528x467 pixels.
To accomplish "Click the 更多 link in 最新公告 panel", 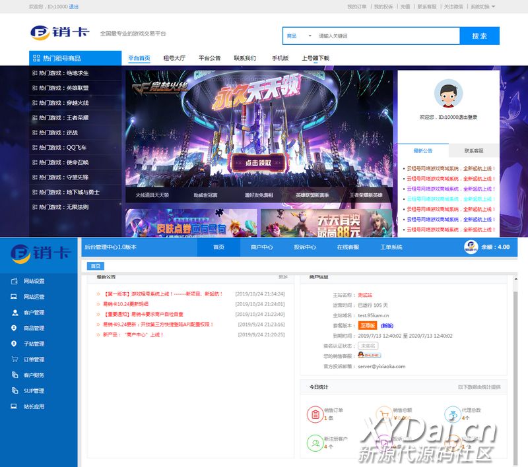I will click(283, 277).
